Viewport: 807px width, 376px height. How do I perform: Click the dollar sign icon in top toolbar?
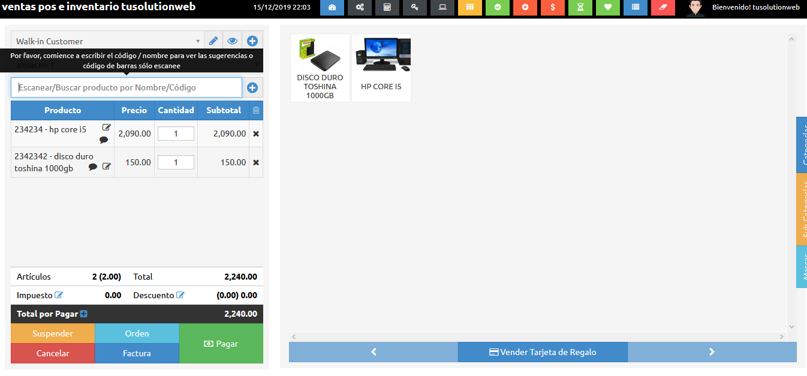tap(552, 7)
